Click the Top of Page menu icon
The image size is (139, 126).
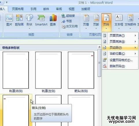(x=105, y=35)
